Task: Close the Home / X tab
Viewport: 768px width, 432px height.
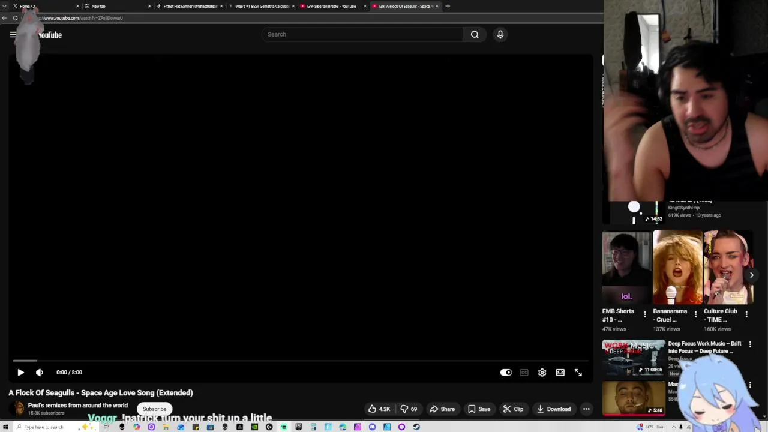Action: click(x=77, y=6)
